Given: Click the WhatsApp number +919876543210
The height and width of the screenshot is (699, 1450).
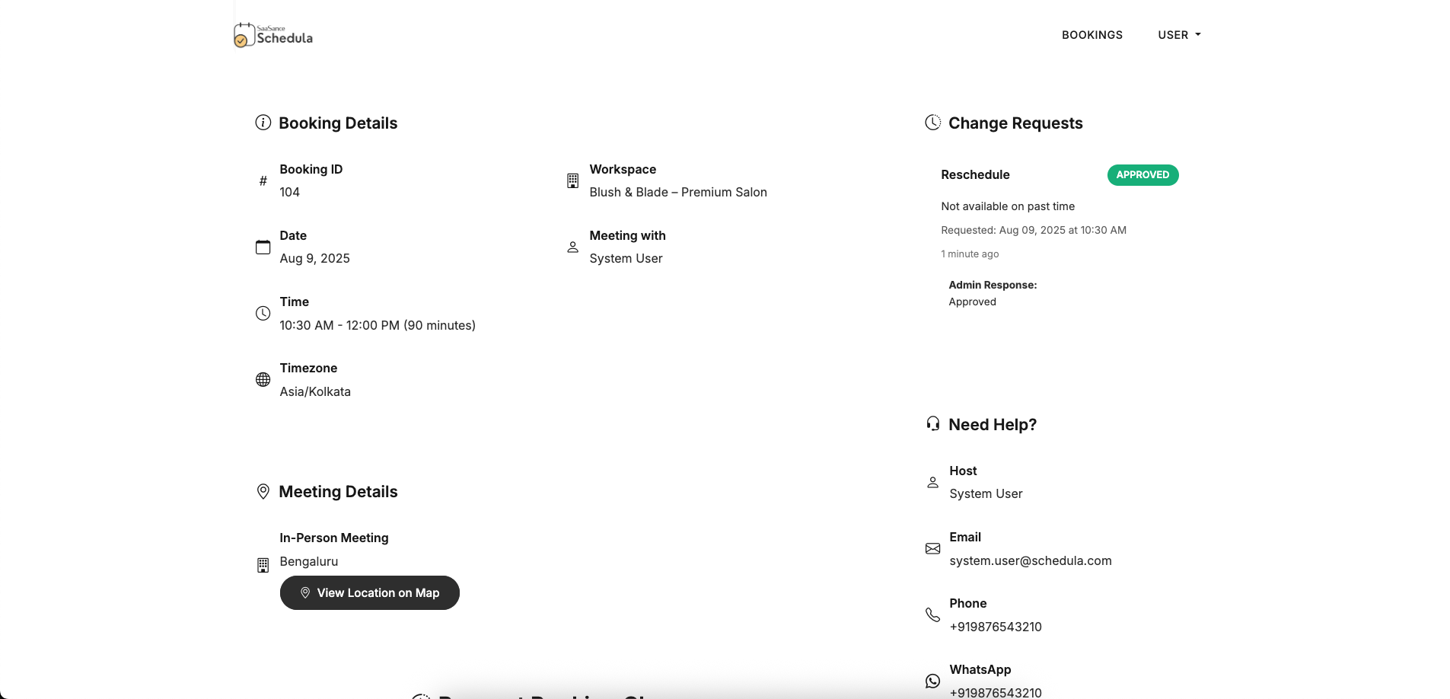Looking at the screenshot, I should pos(995,692).
